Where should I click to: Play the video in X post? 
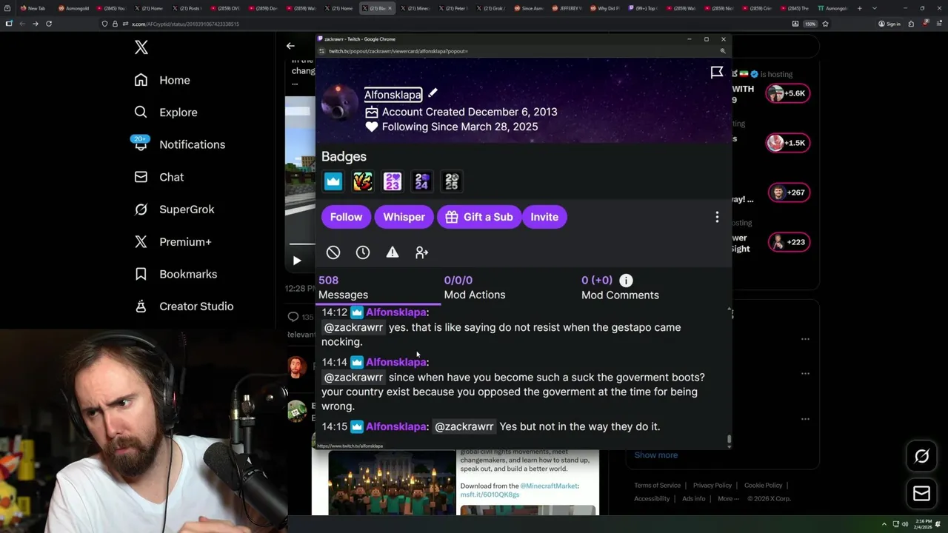297,261
